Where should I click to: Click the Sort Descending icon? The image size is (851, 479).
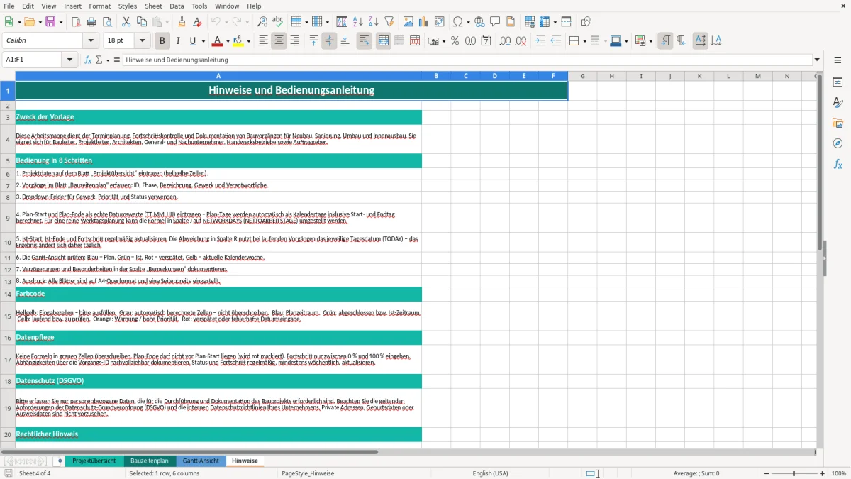pyautogui.click(x=373, y=22)
